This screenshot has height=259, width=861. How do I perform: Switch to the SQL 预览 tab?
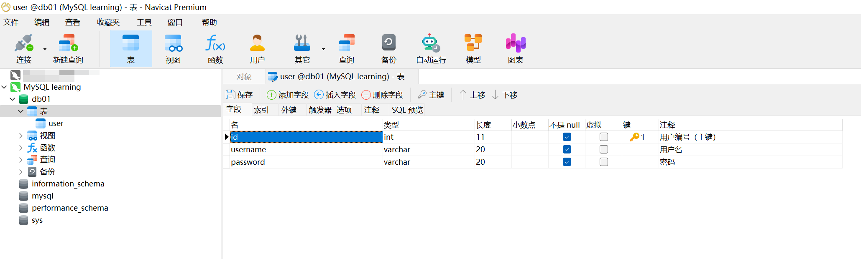coord(407,110)
